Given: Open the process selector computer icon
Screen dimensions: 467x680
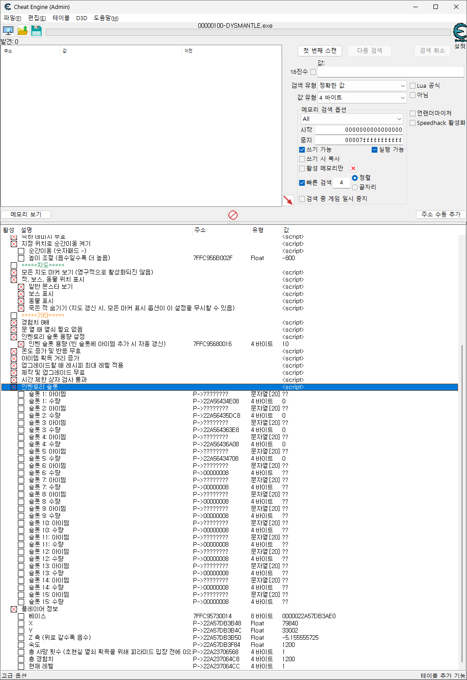Looking at the screenshot, I should [8, 31].
